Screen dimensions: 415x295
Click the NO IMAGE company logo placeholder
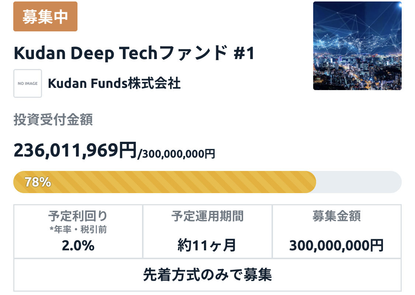[x=28, y=83]
